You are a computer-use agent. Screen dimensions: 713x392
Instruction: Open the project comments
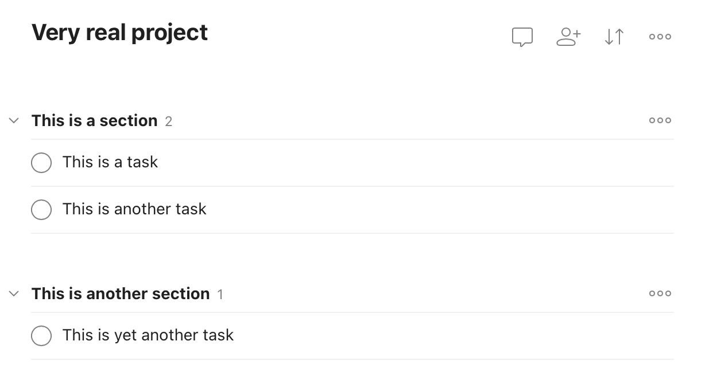(x=522, y=37)
